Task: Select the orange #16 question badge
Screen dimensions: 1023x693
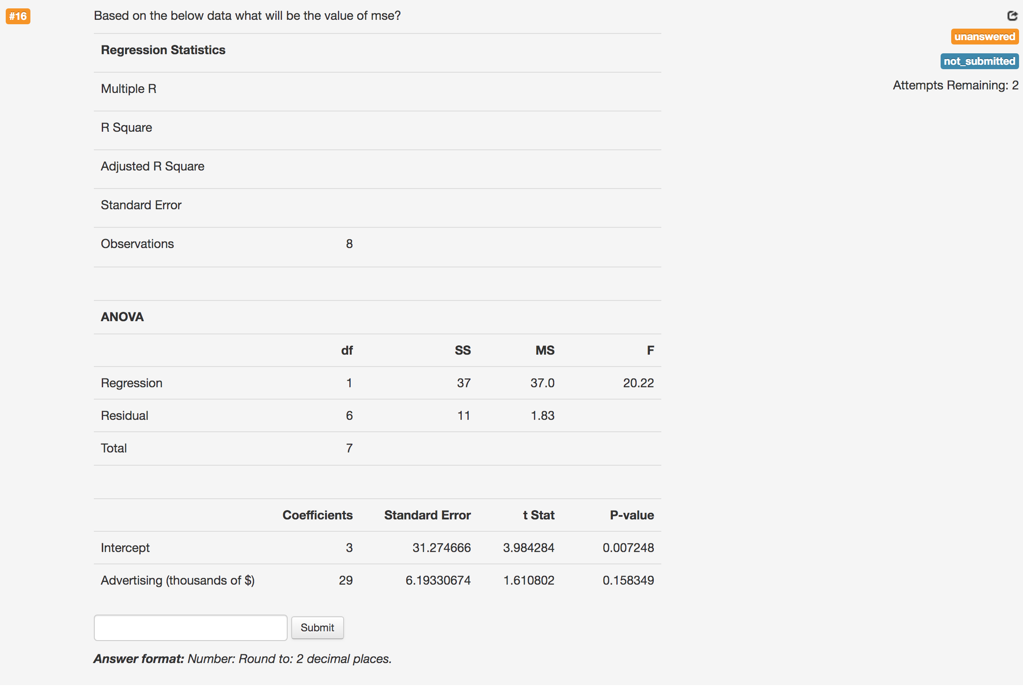Action: point(18,16)
